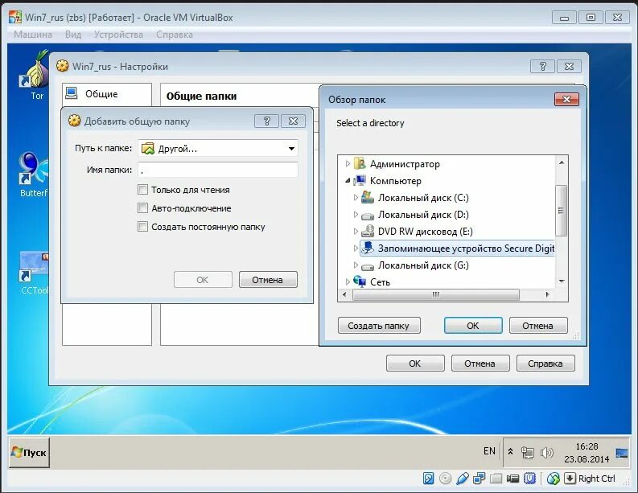Open the Вид menu
This screenshot has height=493, width=638.
click(x=73, y=35)
